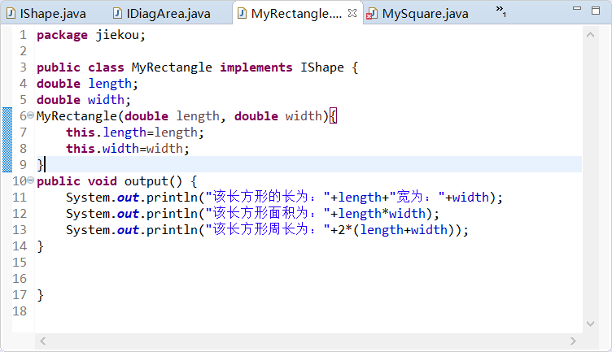Click the 'implements' keyword

256,67
